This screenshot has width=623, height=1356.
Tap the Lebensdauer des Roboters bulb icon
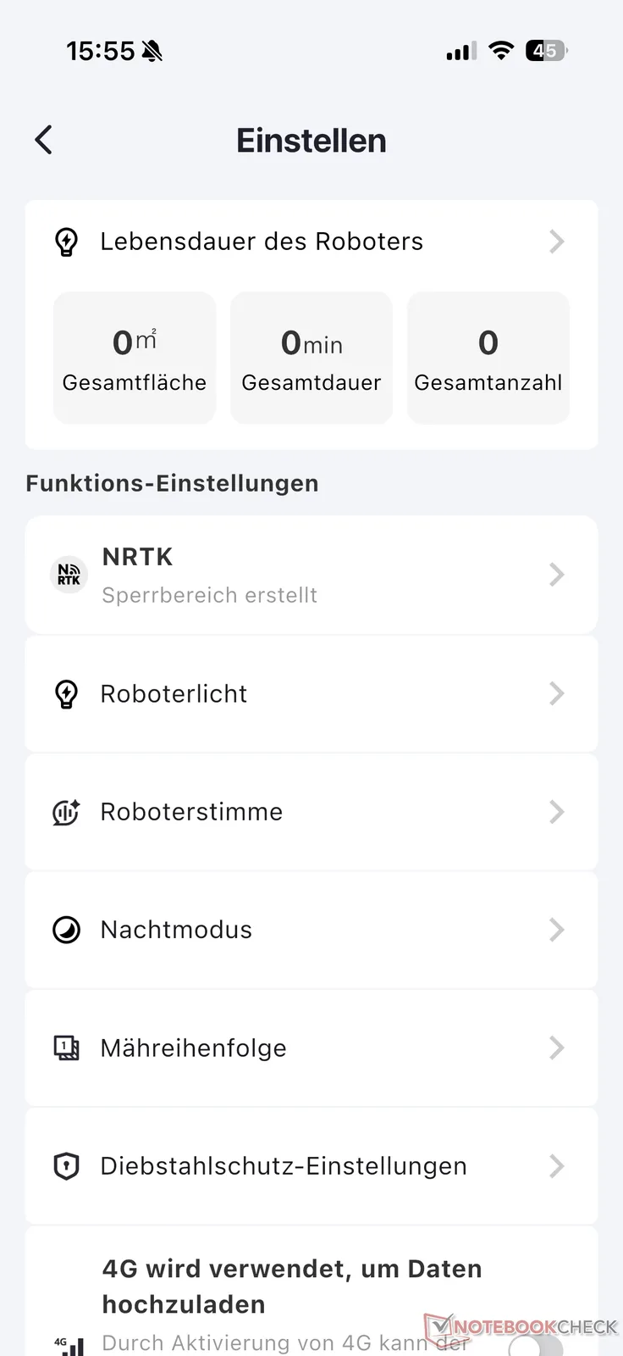[66, 242]
